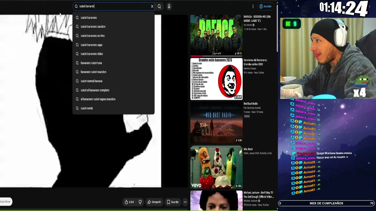Click the Acceder sign-in button

click(x=265, y=6)
